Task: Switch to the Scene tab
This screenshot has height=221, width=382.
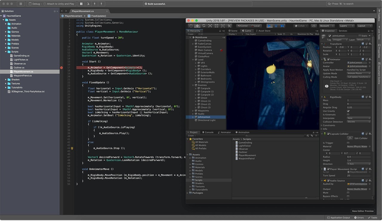Action: [233, 31]
